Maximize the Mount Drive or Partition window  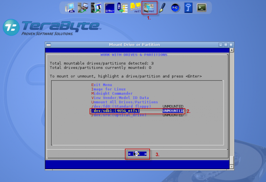(x=226, y=45)
